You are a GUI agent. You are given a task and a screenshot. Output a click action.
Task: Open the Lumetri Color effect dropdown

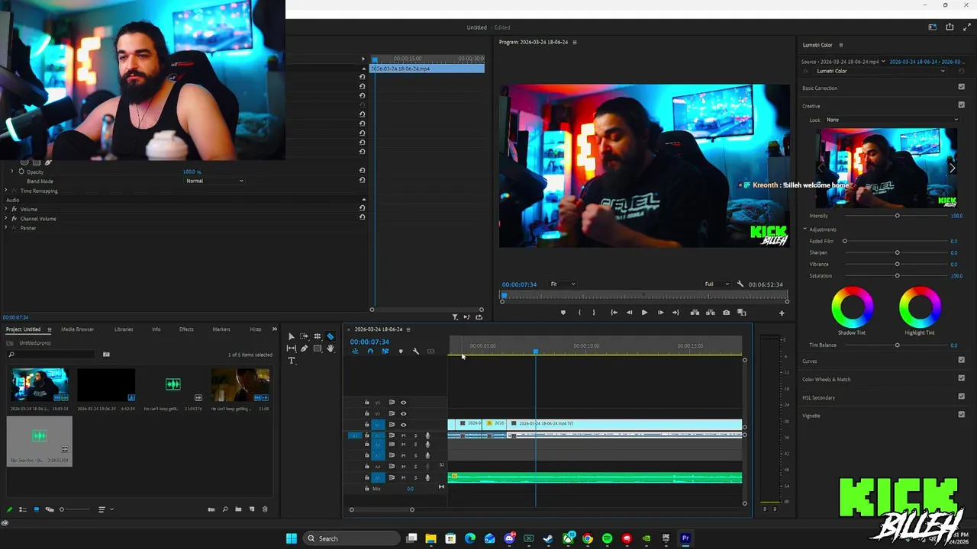coord(881,71)
